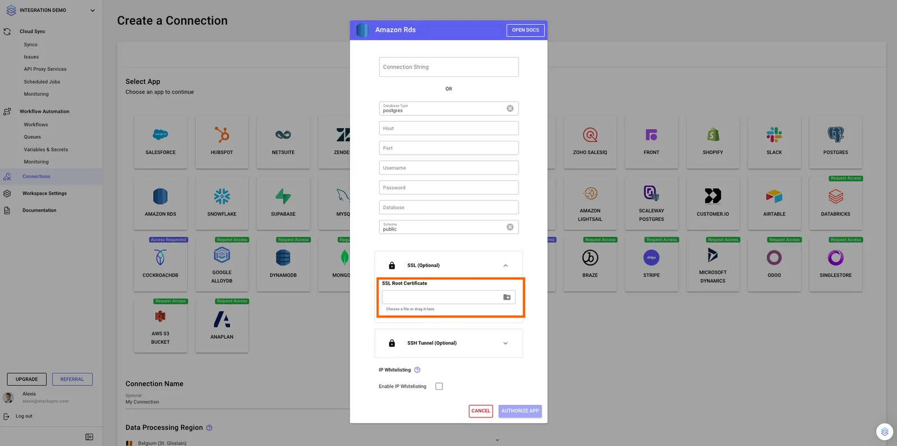Go to Workspace Settings
The height and width of the screenshot is (446, 897).
pyautogui.click(x=44, y=194)
